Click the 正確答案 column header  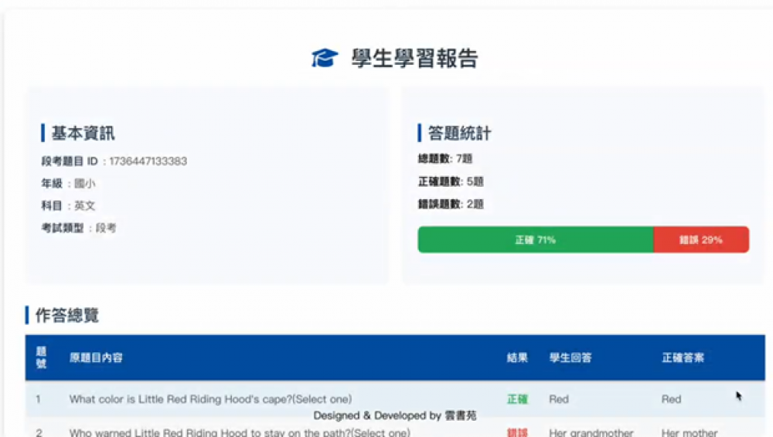[683, 358]
